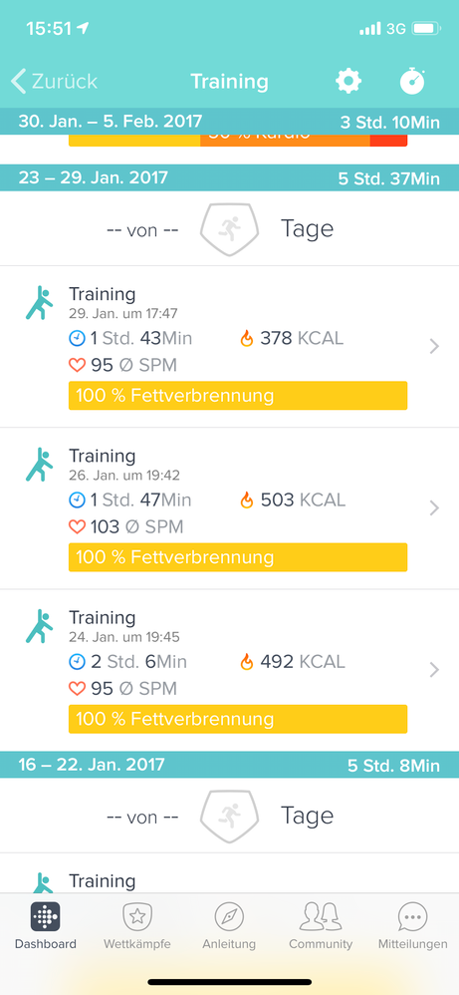Open the Dashboard tab

46,926
